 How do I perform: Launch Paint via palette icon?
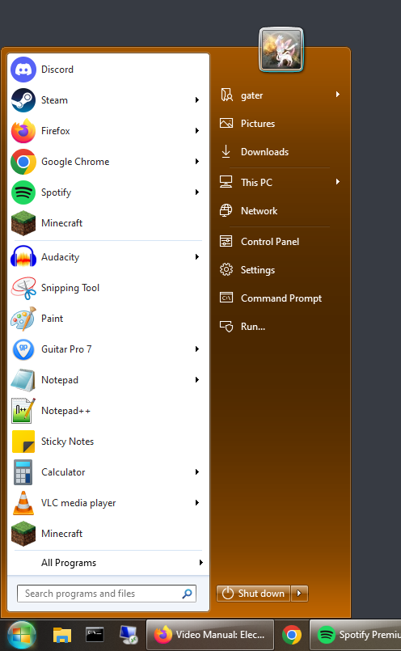point(23,319)
